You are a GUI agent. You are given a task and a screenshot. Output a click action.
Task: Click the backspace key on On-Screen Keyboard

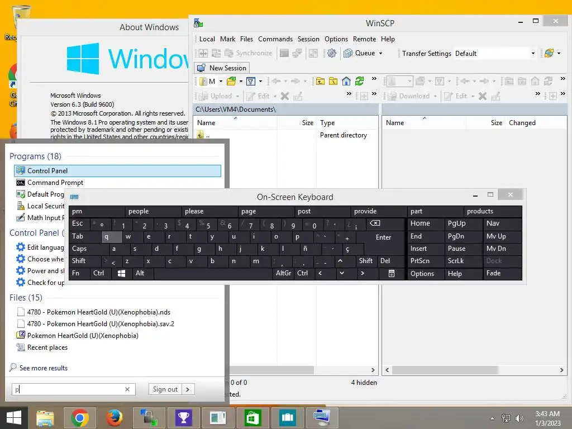click(x=375, y=223)
